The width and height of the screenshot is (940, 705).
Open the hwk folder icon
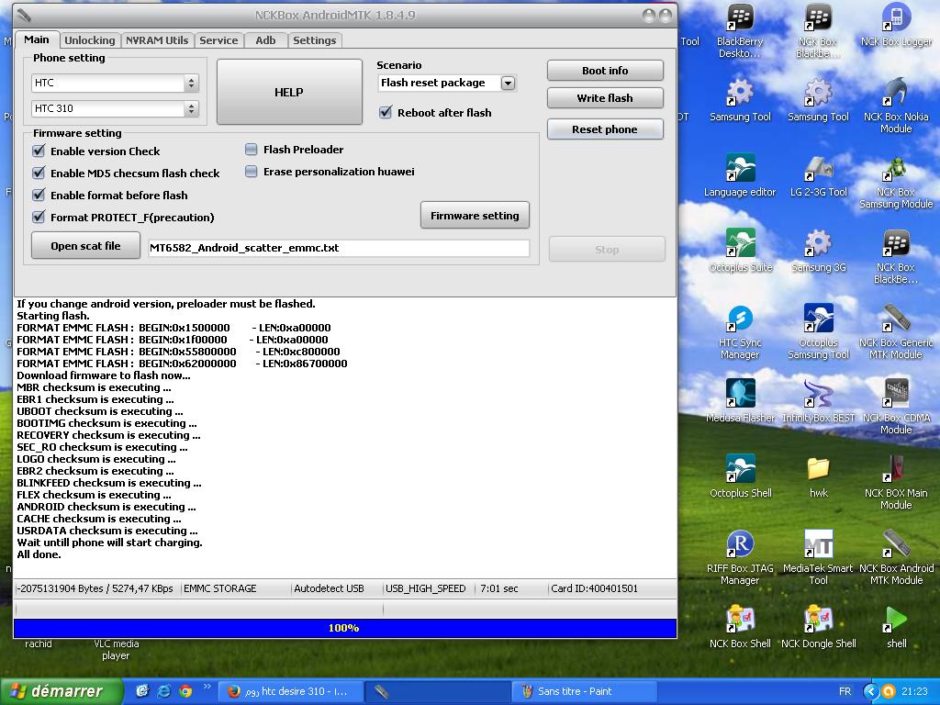pos(818,476)
